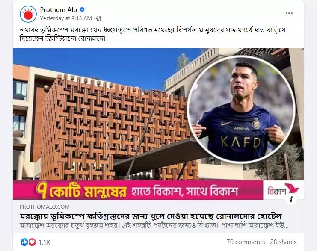Open the Bengali article headline link
Screen dimensions: 317x251
tap(151, 216)
